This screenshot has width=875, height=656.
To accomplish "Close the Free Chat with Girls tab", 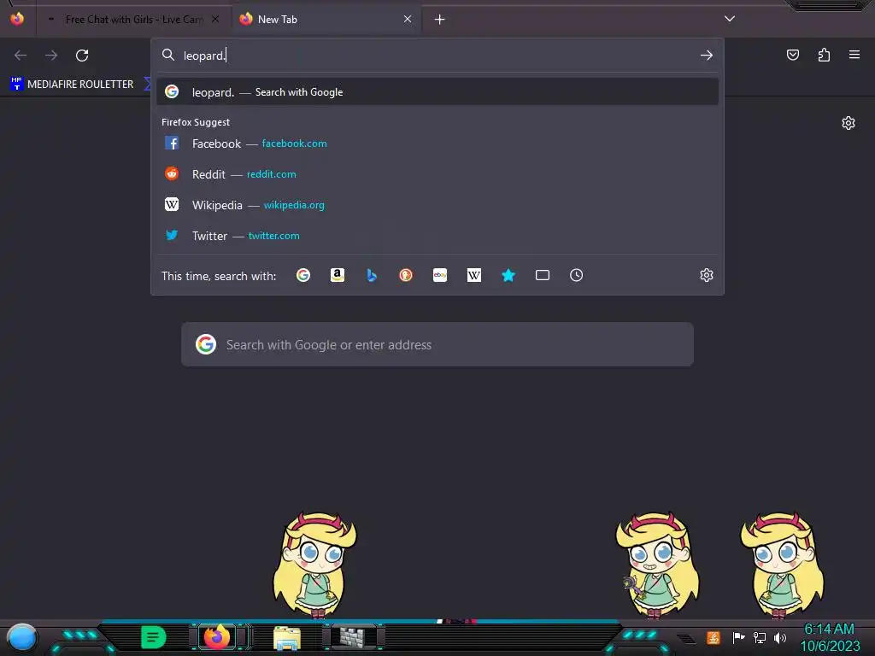I will (214, 19).
